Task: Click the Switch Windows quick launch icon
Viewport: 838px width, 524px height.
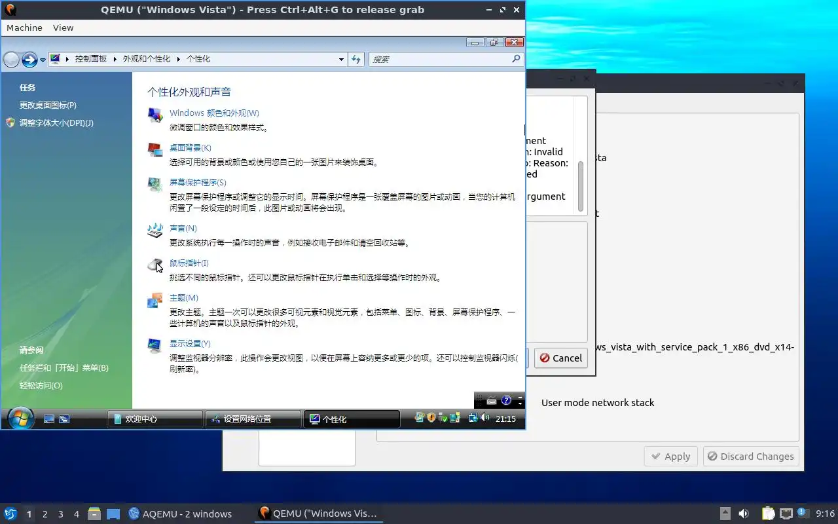Action: coord(64,419)
